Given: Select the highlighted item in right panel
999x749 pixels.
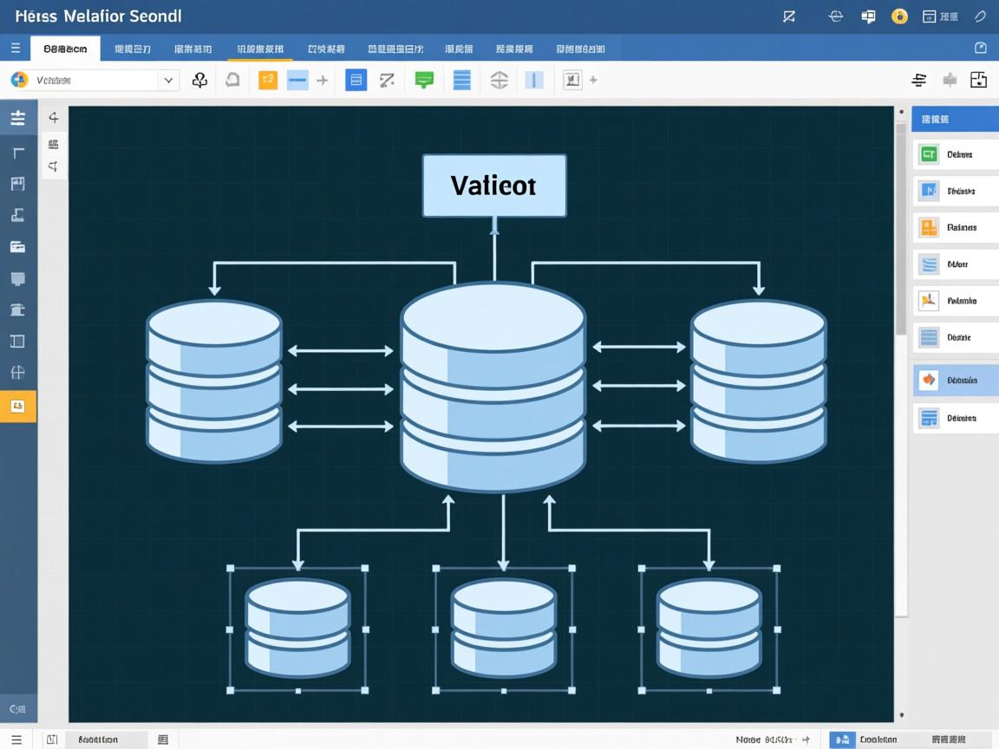Looking at the screenshot, I should pyautogui.click(x=954, y=381).
